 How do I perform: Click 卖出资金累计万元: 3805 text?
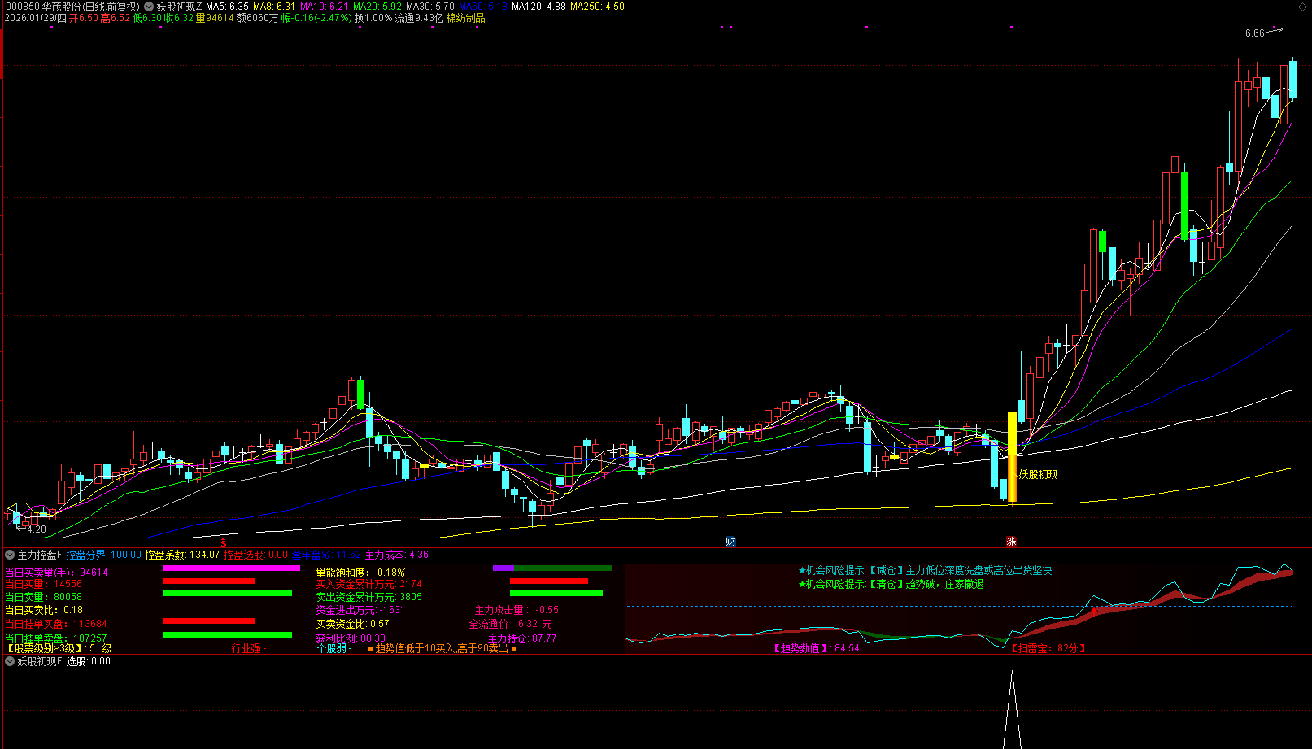(369, 597)
